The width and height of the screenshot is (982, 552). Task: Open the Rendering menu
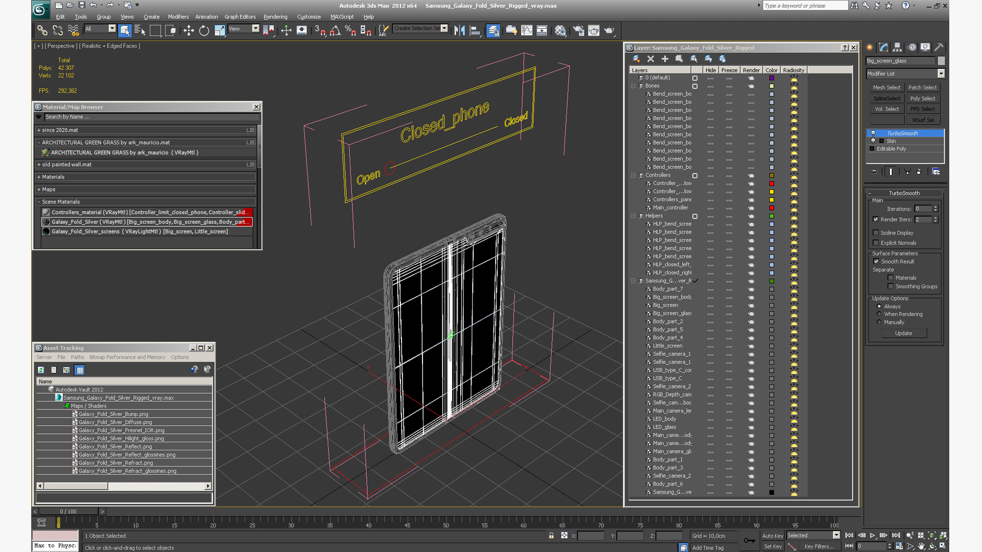(x=275, y=17)
